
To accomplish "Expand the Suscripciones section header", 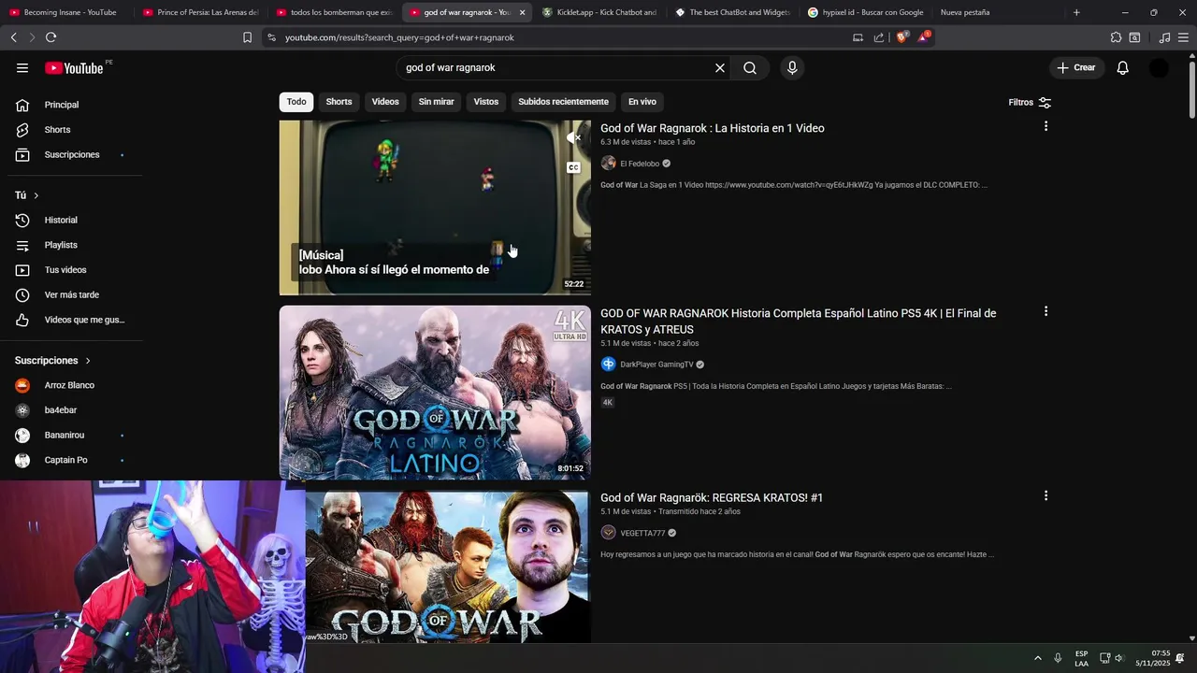I will click(53, 361).
